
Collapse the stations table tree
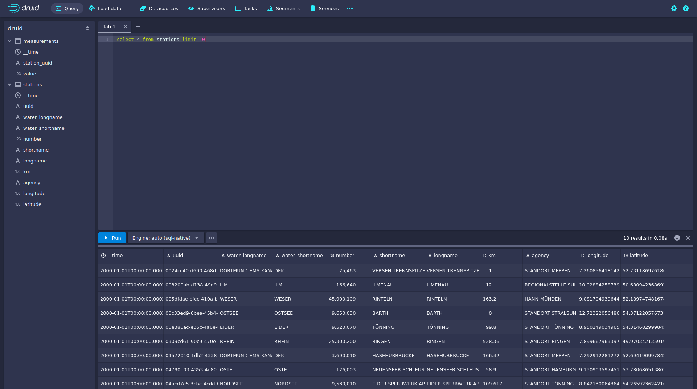click(x=9, y=84)
